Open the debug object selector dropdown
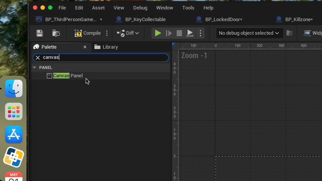The image size is (322, 181). pos(250,33)
